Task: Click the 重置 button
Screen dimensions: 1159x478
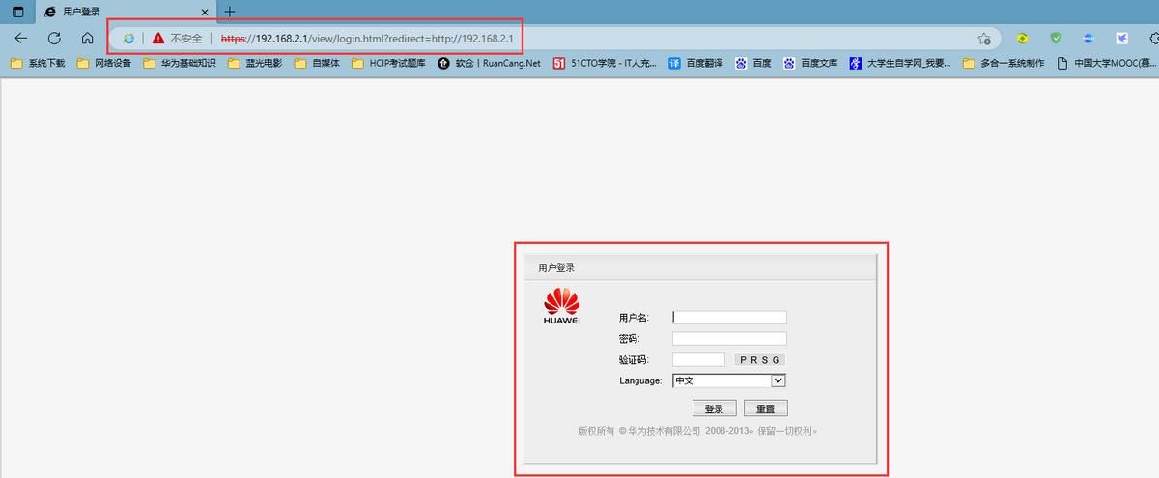Action: (x=766, y=408)
